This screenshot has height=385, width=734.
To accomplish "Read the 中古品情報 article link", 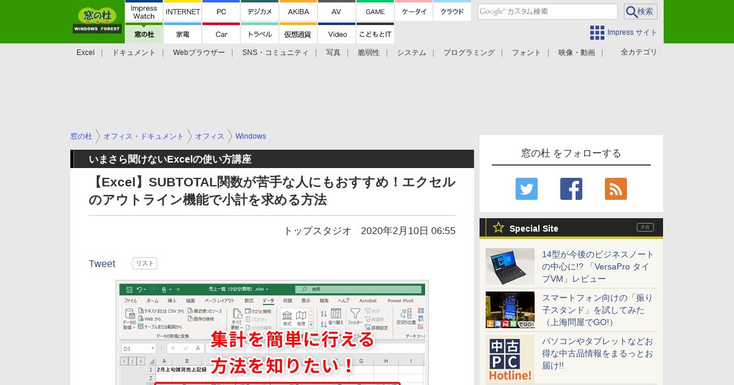I will click(x=598, y=353).
